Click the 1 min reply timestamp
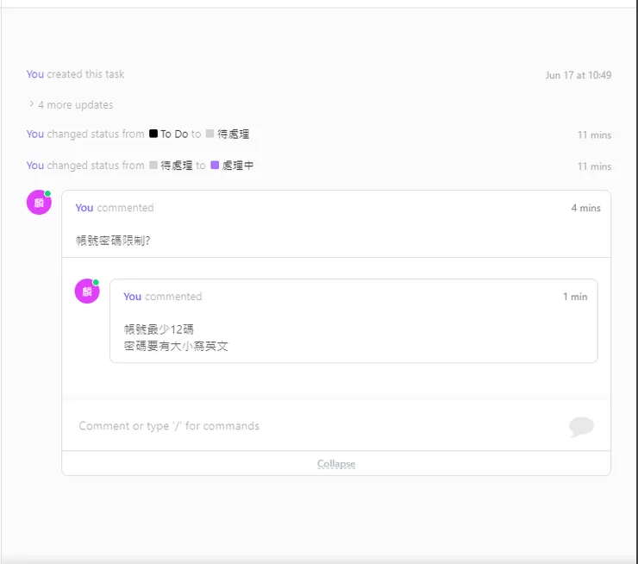The height and width of the screenshot is (564, 638). click(x=575, y=297)
